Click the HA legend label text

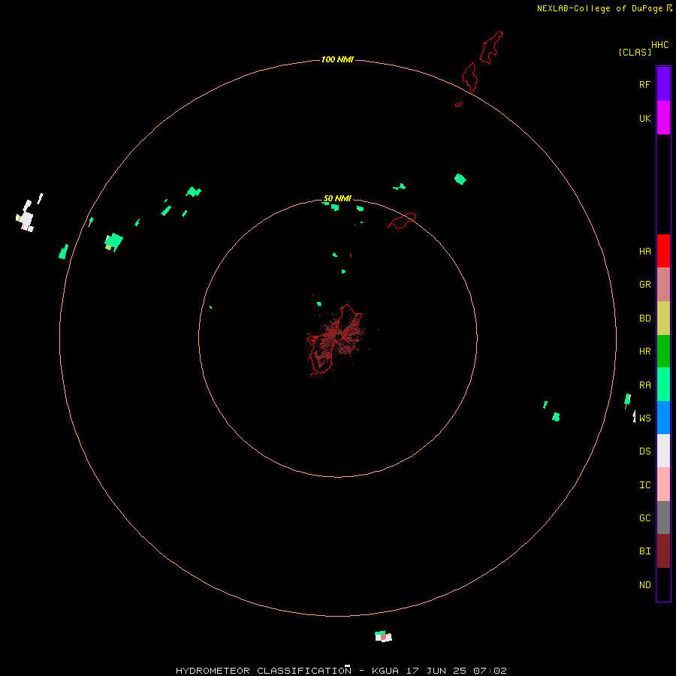645,252
